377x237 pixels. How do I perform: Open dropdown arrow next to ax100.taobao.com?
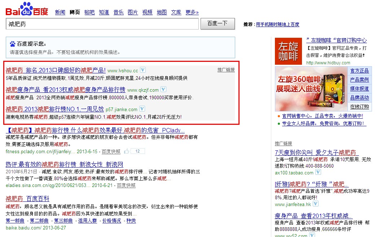(x=318, y=172)
